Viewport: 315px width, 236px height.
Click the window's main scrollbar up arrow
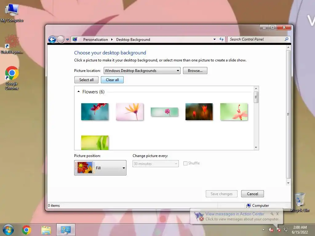pyautogui.click(x=288, y=48)
